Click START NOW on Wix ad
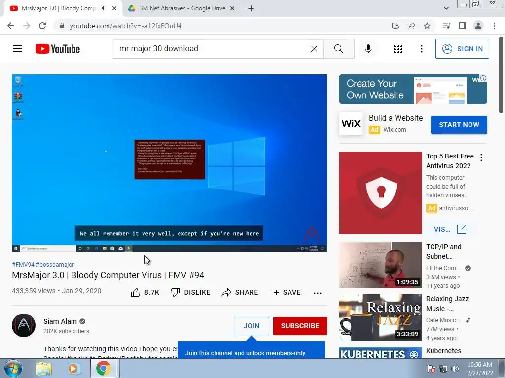 tap(459, 125)
